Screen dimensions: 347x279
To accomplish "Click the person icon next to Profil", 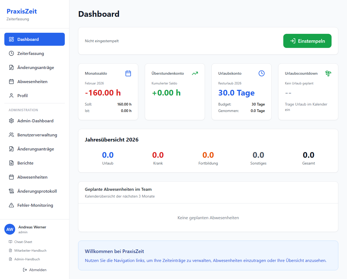I will (x=11, y=96).
